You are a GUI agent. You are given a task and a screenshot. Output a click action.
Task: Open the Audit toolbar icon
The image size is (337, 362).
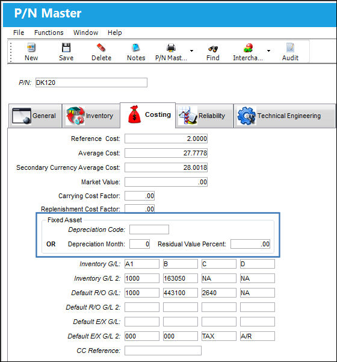[x=290, y=48]
